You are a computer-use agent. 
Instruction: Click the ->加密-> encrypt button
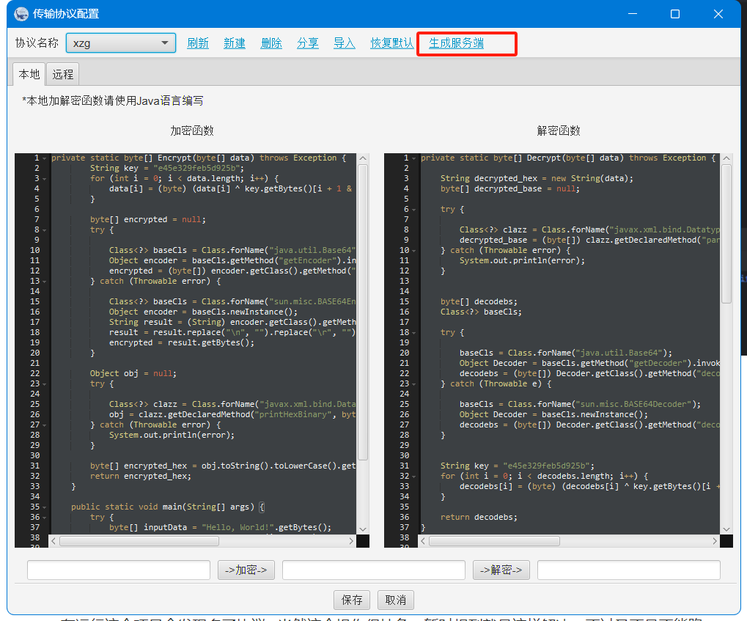click(x=246, y=570)
